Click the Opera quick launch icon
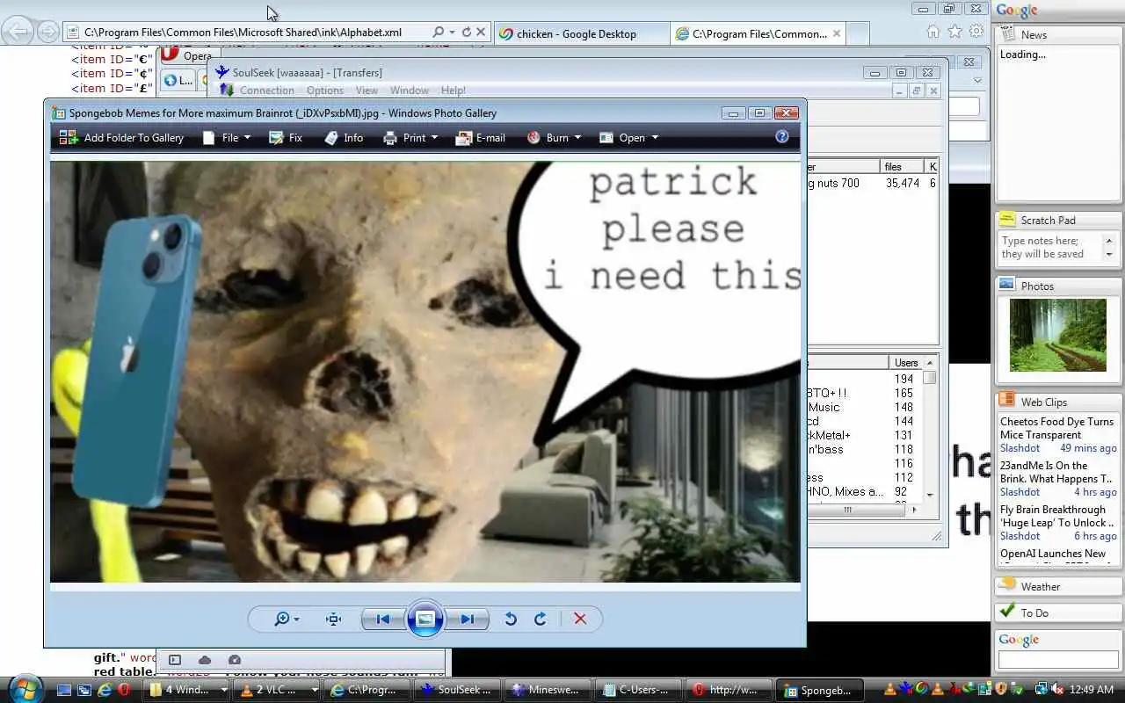The image size is (1125, 703). click(124, 690)
